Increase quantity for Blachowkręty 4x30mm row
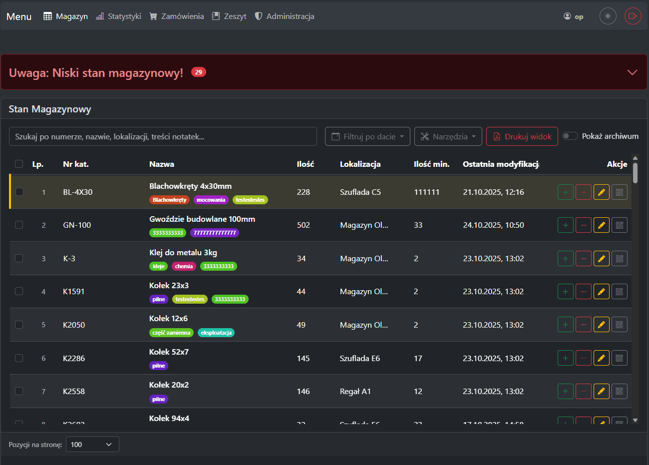 point(565,192)
